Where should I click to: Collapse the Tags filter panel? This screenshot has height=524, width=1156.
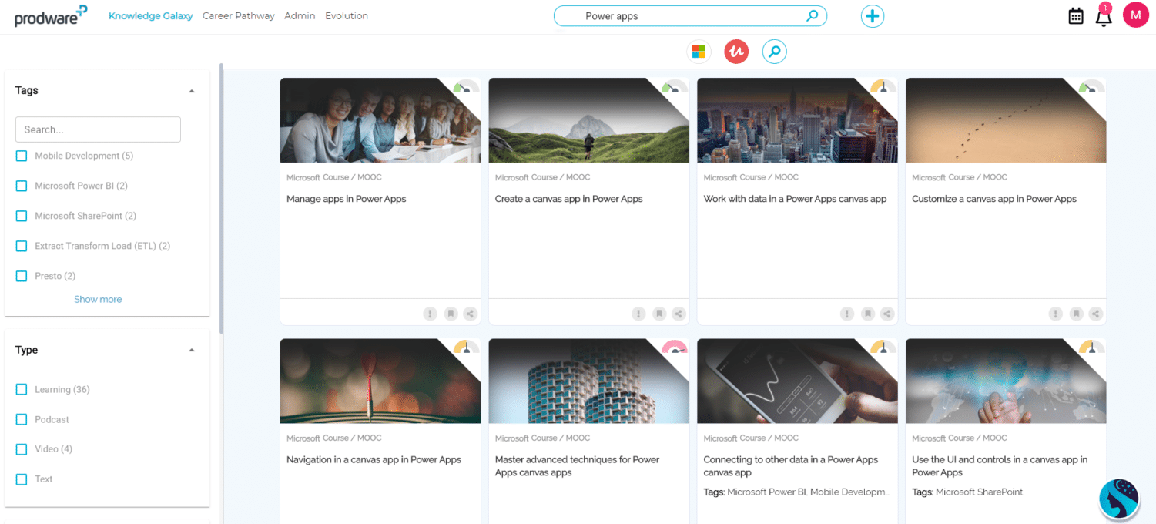point(192,91)
